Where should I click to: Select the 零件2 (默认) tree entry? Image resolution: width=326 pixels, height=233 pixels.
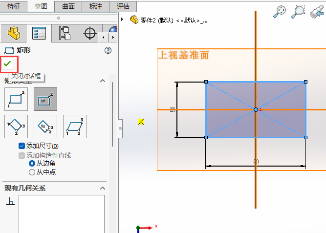(174, 21)
